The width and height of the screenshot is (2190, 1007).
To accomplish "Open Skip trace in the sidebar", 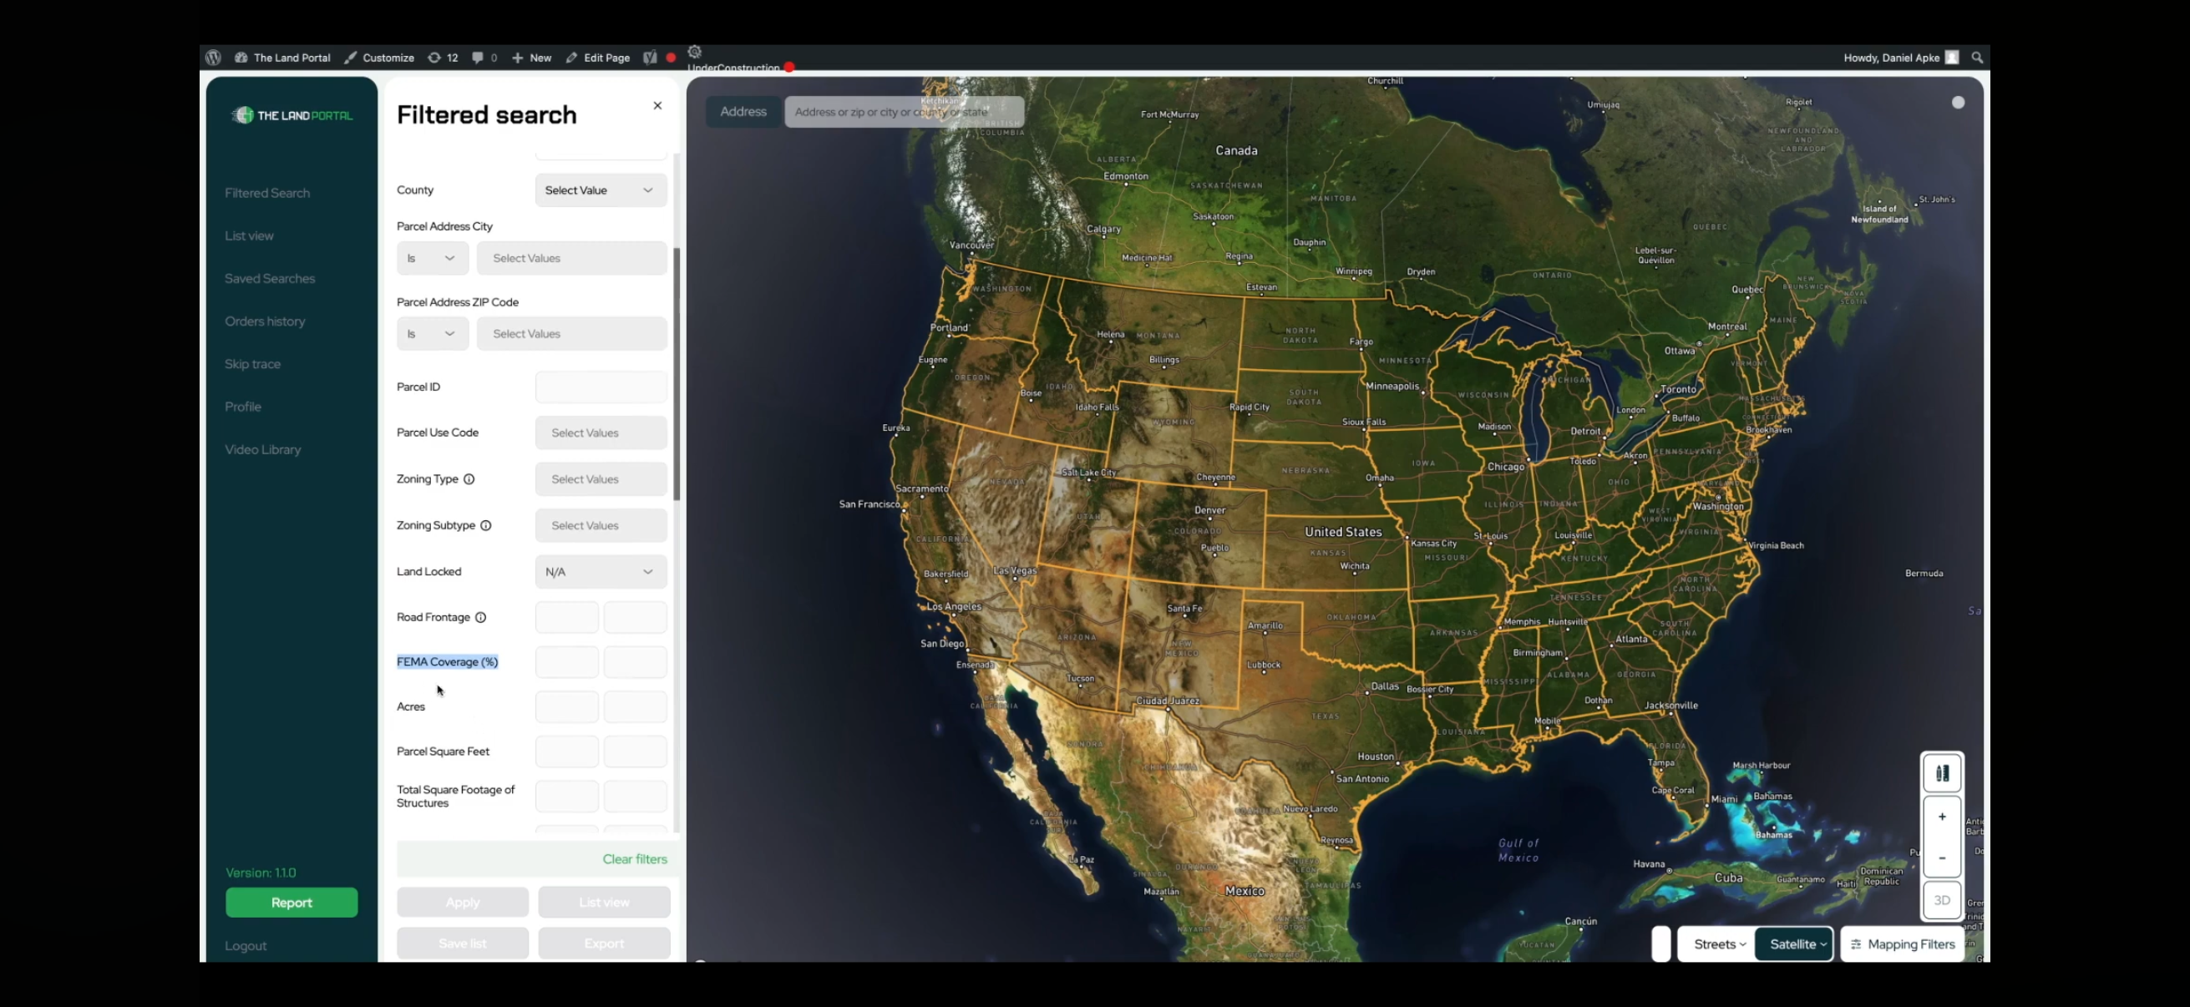I will [252, 364].
